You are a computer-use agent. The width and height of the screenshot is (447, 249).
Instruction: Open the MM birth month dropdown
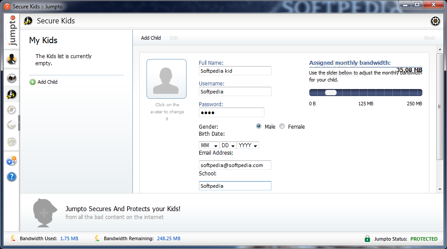[209, 145]
